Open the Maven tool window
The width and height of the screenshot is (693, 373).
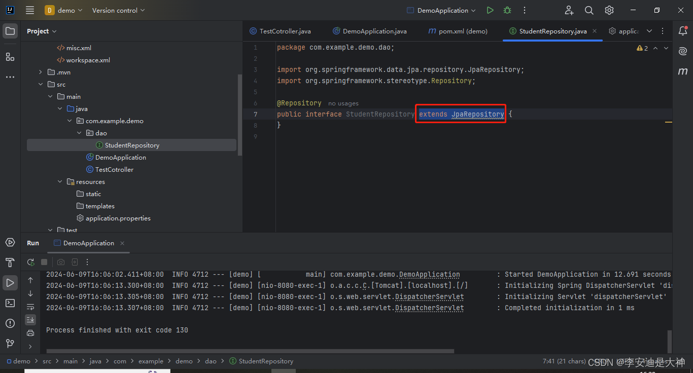pyautogui.click(x=683, y=71)
